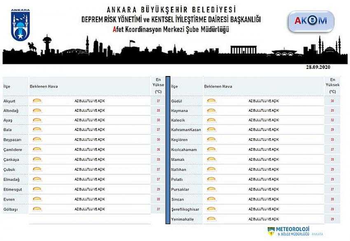Click the weather icon beside Keçiören
The height and width of the screenshot is (241, 350).
211,140
